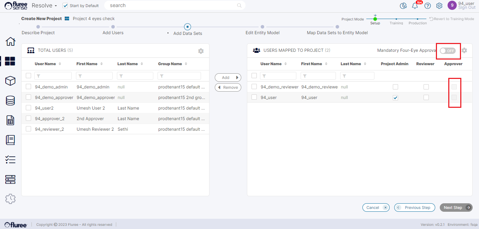This screenshot has height=229, width=479.
Task: Select the 94_user2 row checkbox
Action: click(x=29, y=108)
